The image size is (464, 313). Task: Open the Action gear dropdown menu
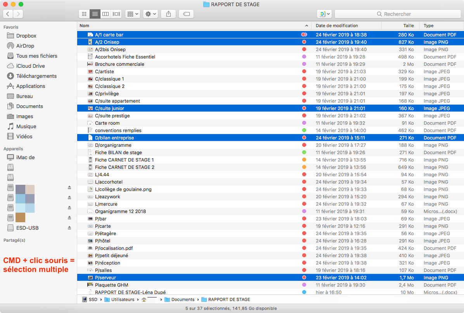pyautogui.click(x=151, y=14)
